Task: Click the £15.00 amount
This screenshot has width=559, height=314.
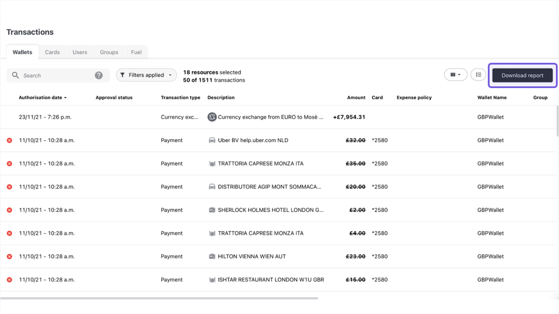Action: [355, 280]
